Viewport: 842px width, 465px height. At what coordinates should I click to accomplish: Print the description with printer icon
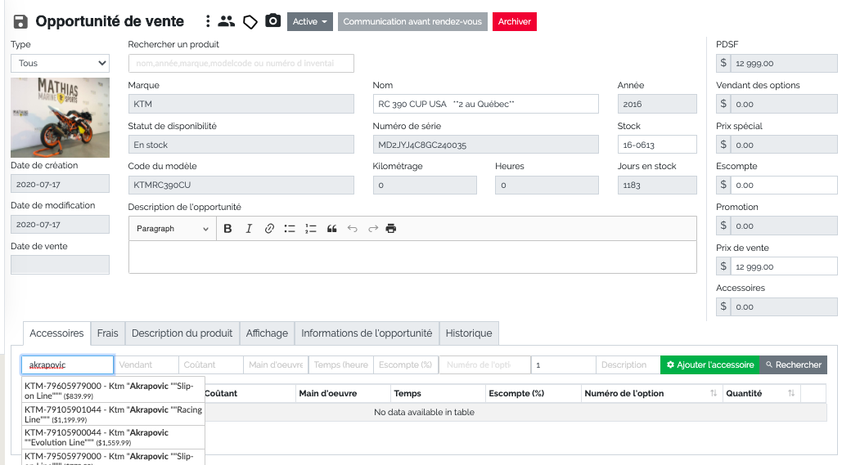pyautogui.click(x=391, y=229)
